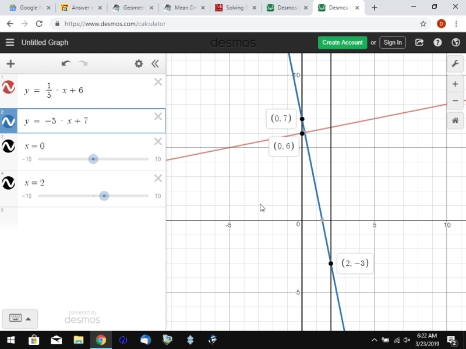The height and width of the screenshot is (349, 466).
Task: Click the empty expression row 5
Action: coord(91,218)
